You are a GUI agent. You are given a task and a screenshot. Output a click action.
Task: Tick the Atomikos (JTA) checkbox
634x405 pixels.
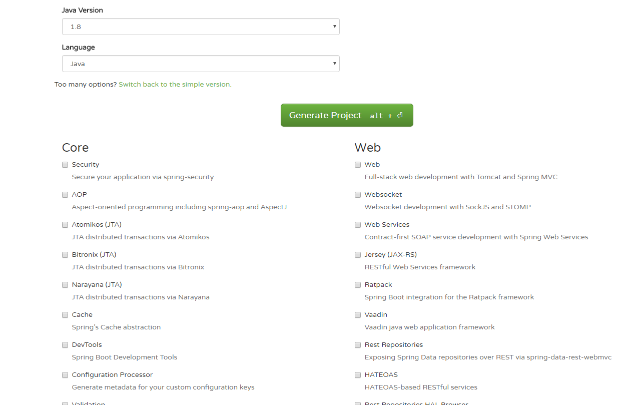(65, 225)
